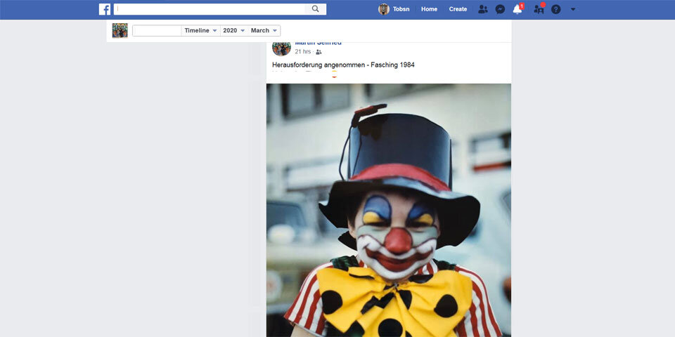675x337 pixels.
Task: Open the notifications bell
Action: [517, 9]
